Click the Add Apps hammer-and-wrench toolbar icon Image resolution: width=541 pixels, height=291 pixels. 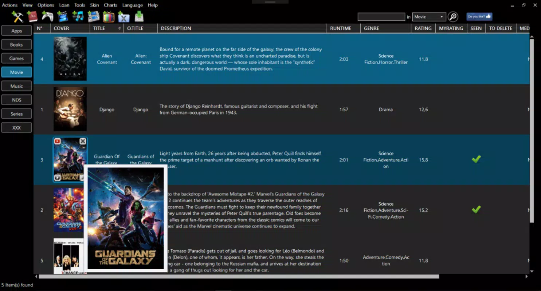(17, 17)
